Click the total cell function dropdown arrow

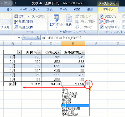(x=88, y=84)
